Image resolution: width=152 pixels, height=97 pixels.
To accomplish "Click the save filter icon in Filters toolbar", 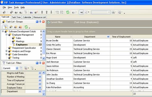I will (x=26, y=68).
